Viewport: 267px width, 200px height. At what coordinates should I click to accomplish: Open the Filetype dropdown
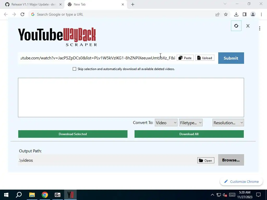191,123
